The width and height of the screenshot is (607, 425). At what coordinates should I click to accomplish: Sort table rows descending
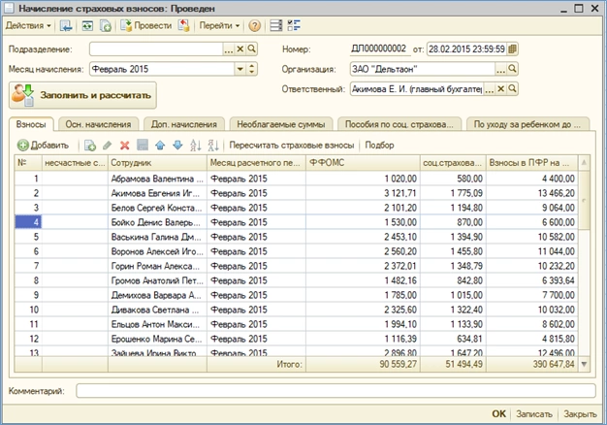point(213,146)
